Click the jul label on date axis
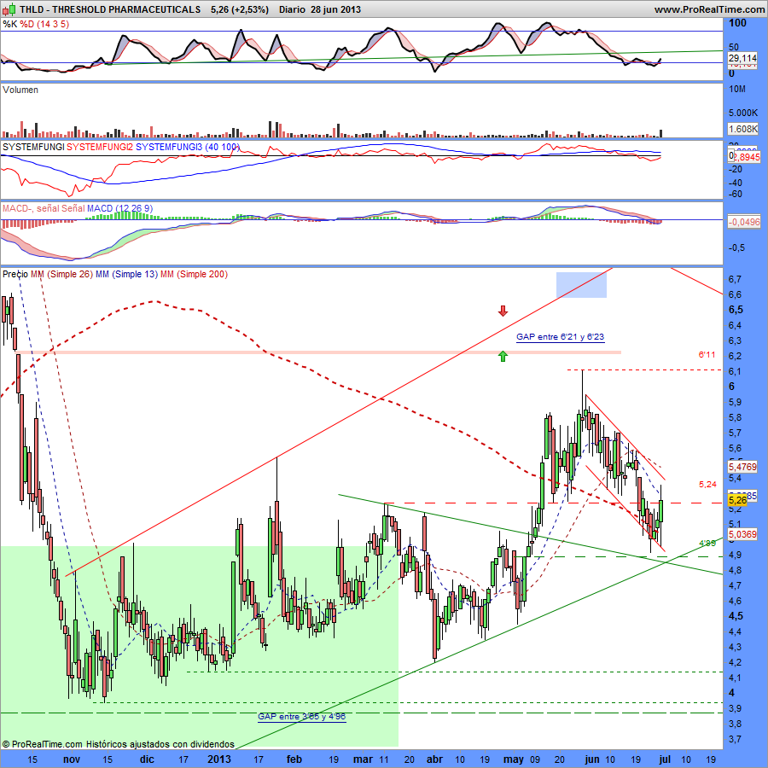The image size is (768, 768). pyautogui.click(x=664, y=759)
